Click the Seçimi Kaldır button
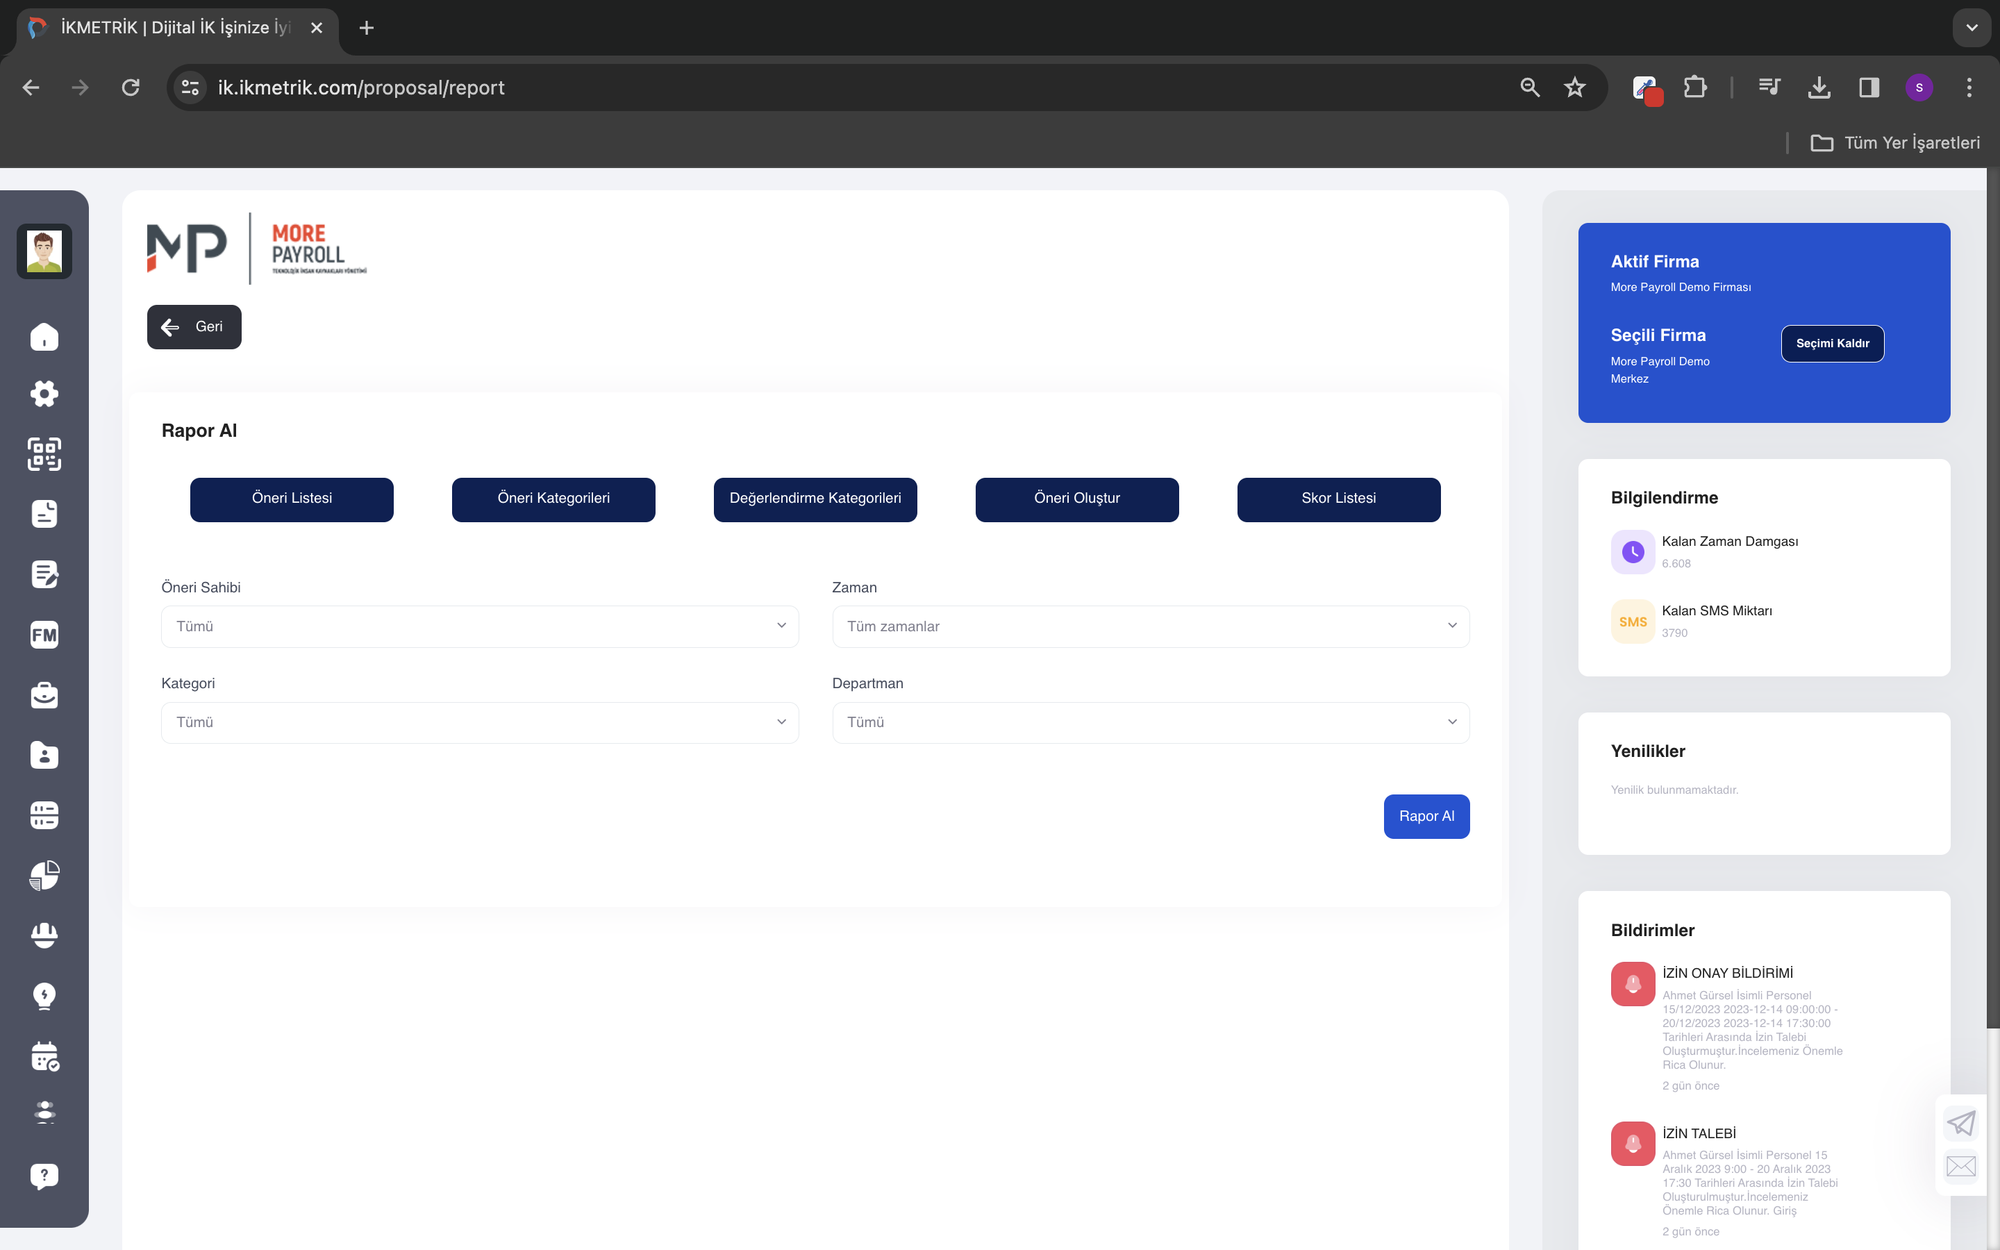This screenshot has height=1250, width=2000. pos(1832,344)
